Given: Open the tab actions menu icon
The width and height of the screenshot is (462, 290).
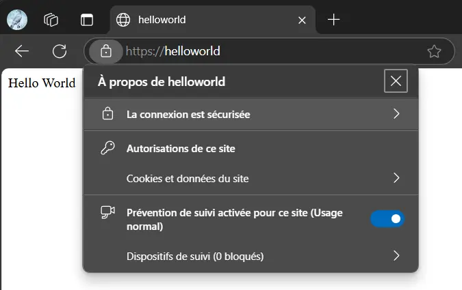Looking at the screenshot, I should tap(87, 20).
